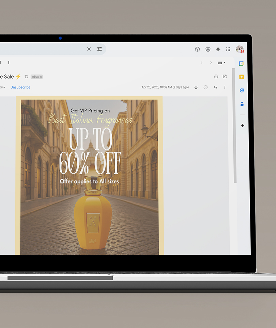Click the email's vertical scrollbar

tap(234, 125)
